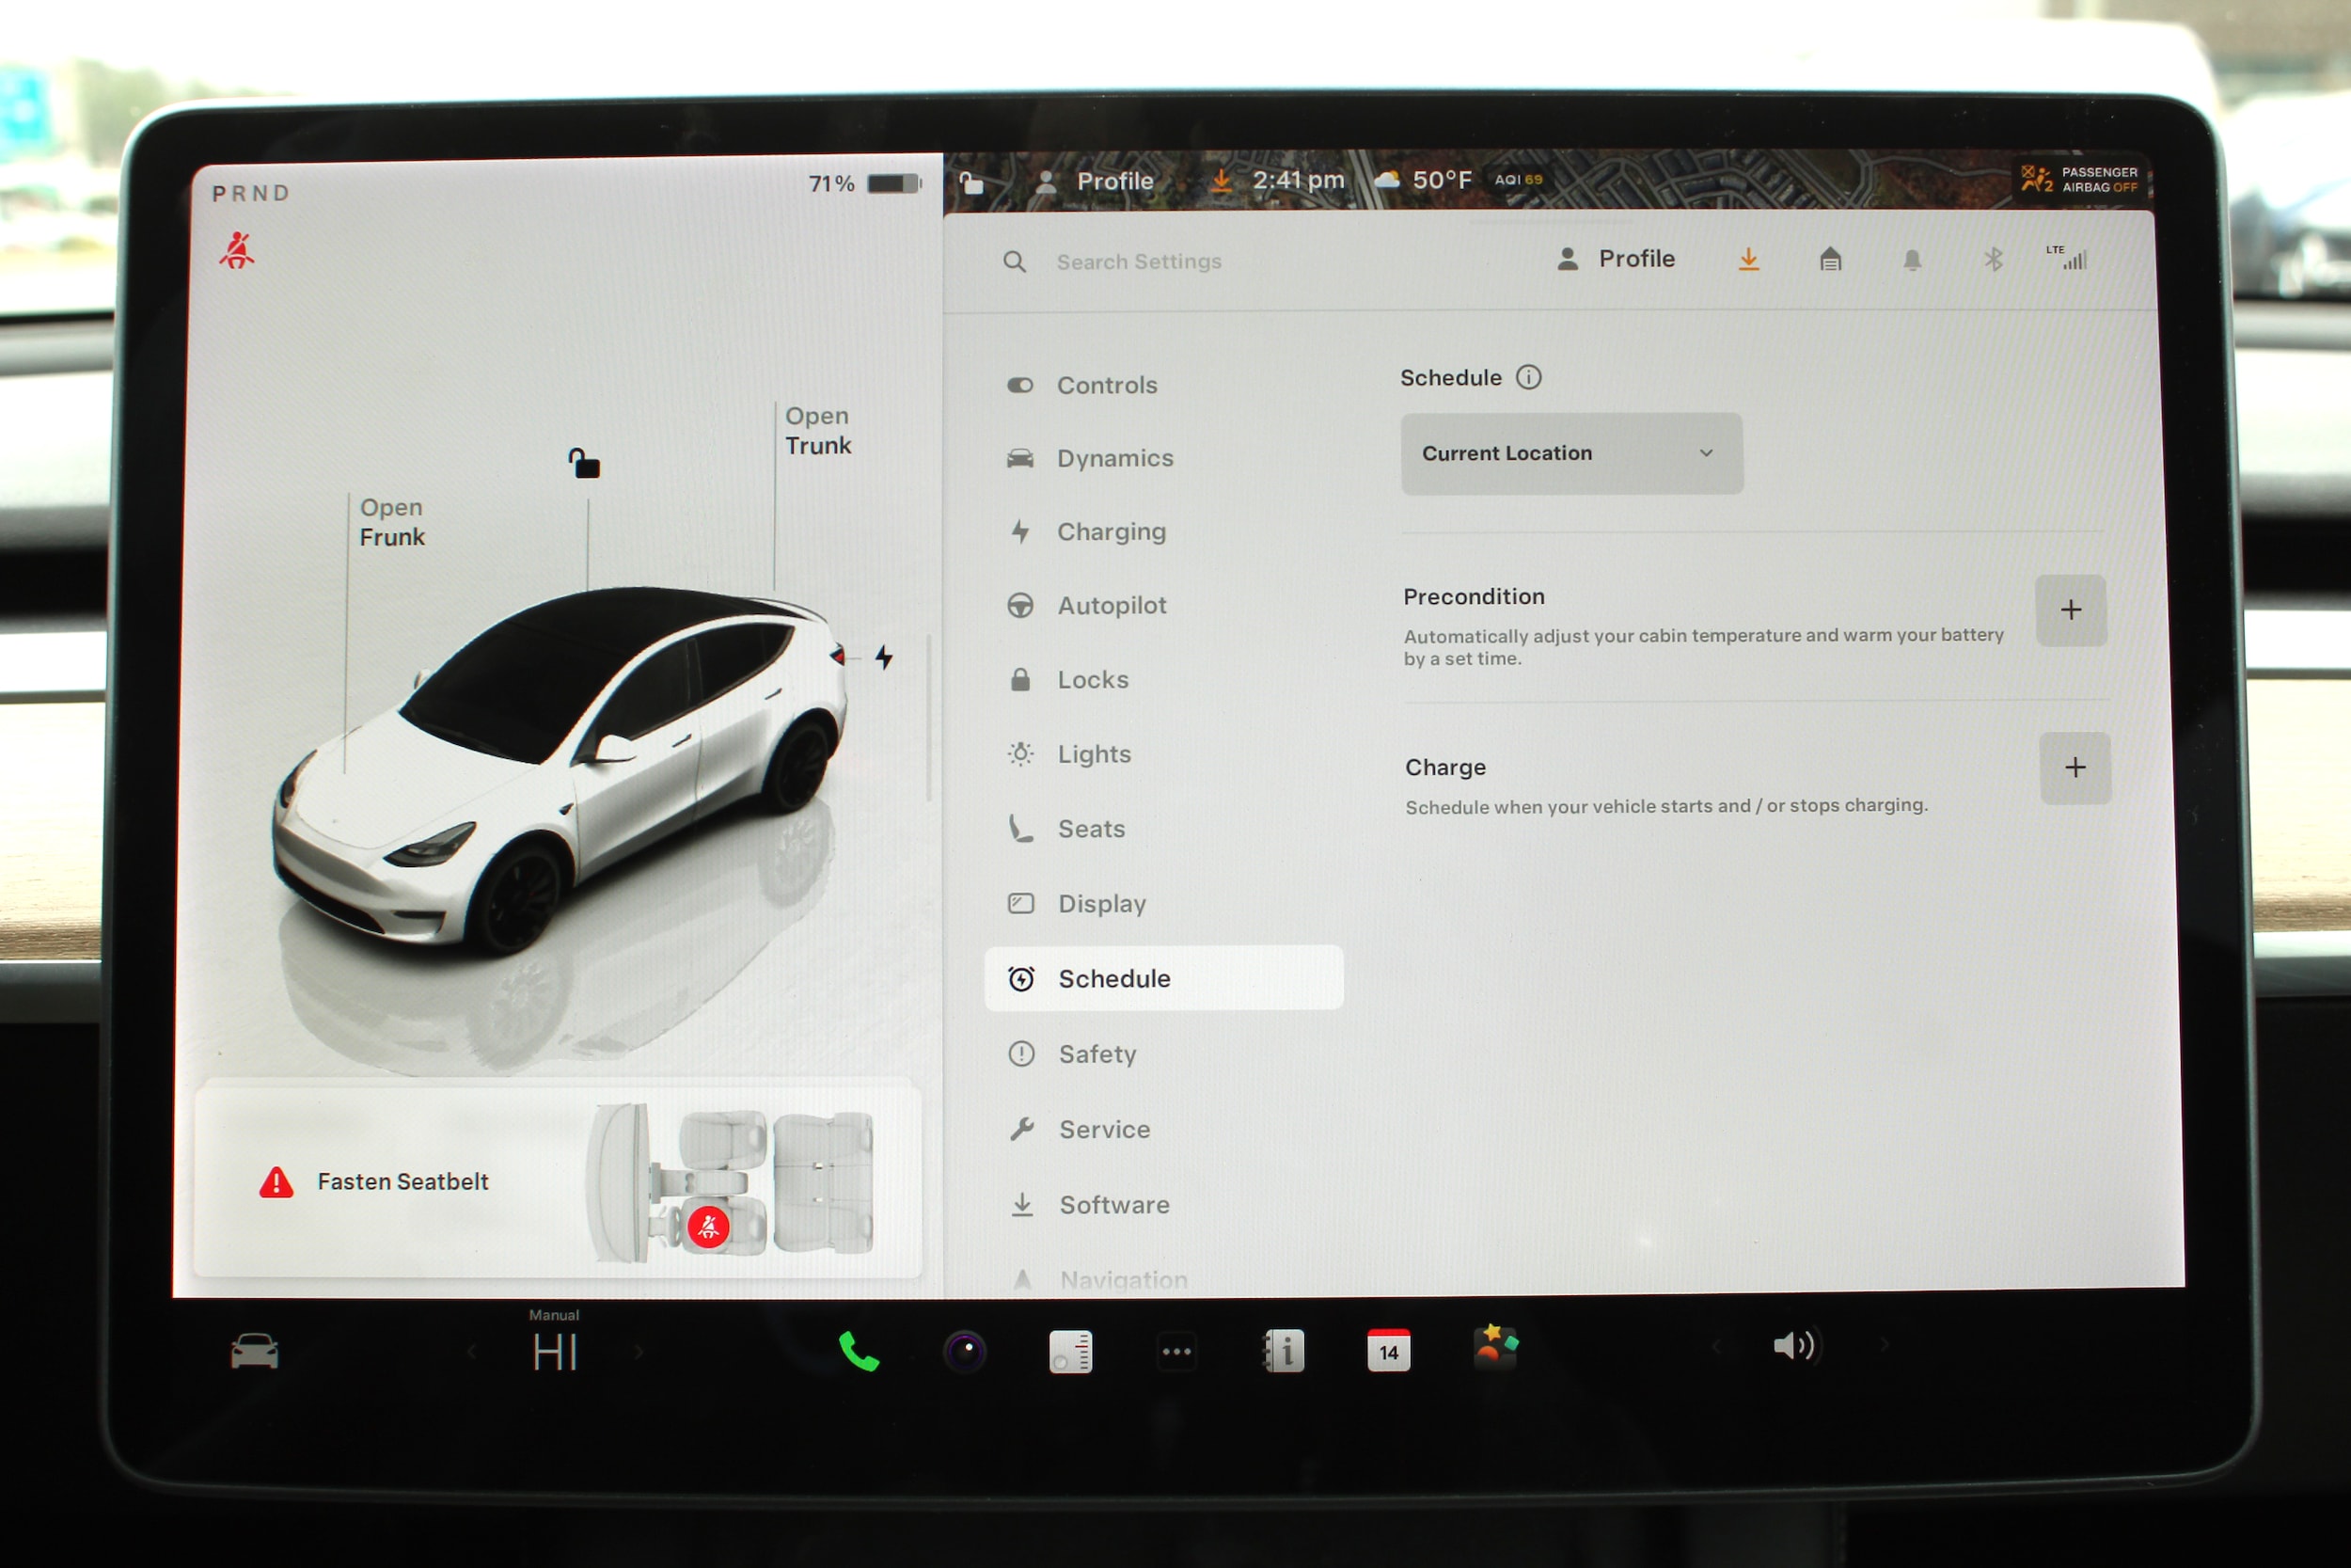
Task: Decrease volume with left arrow
Action: (1714, 1346)
